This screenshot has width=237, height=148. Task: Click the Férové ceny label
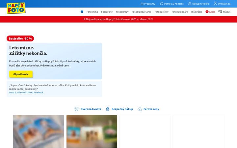click(151, 109)
